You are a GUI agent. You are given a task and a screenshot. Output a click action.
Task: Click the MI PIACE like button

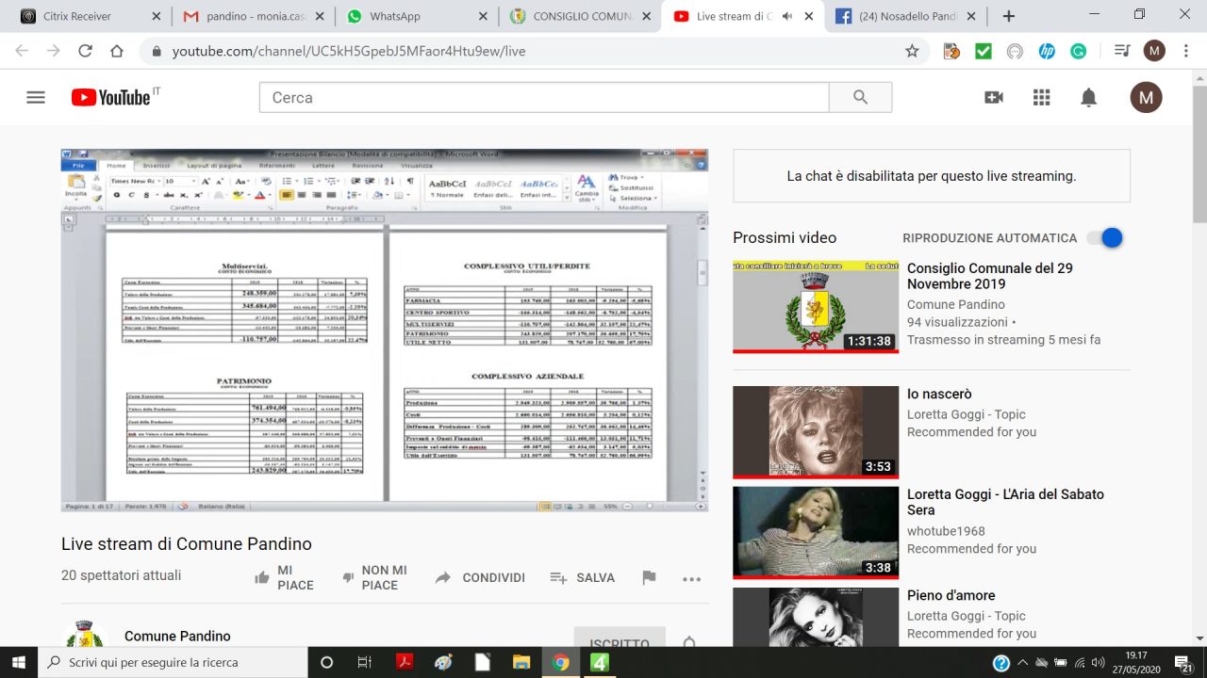[285, 577]
